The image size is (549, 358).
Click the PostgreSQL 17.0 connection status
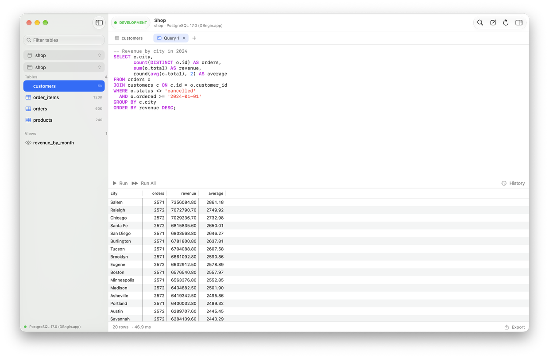click(x=52, y=327)
